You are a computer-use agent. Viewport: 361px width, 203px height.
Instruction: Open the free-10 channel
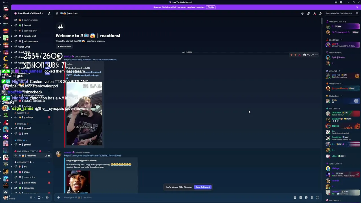[32, 25]
